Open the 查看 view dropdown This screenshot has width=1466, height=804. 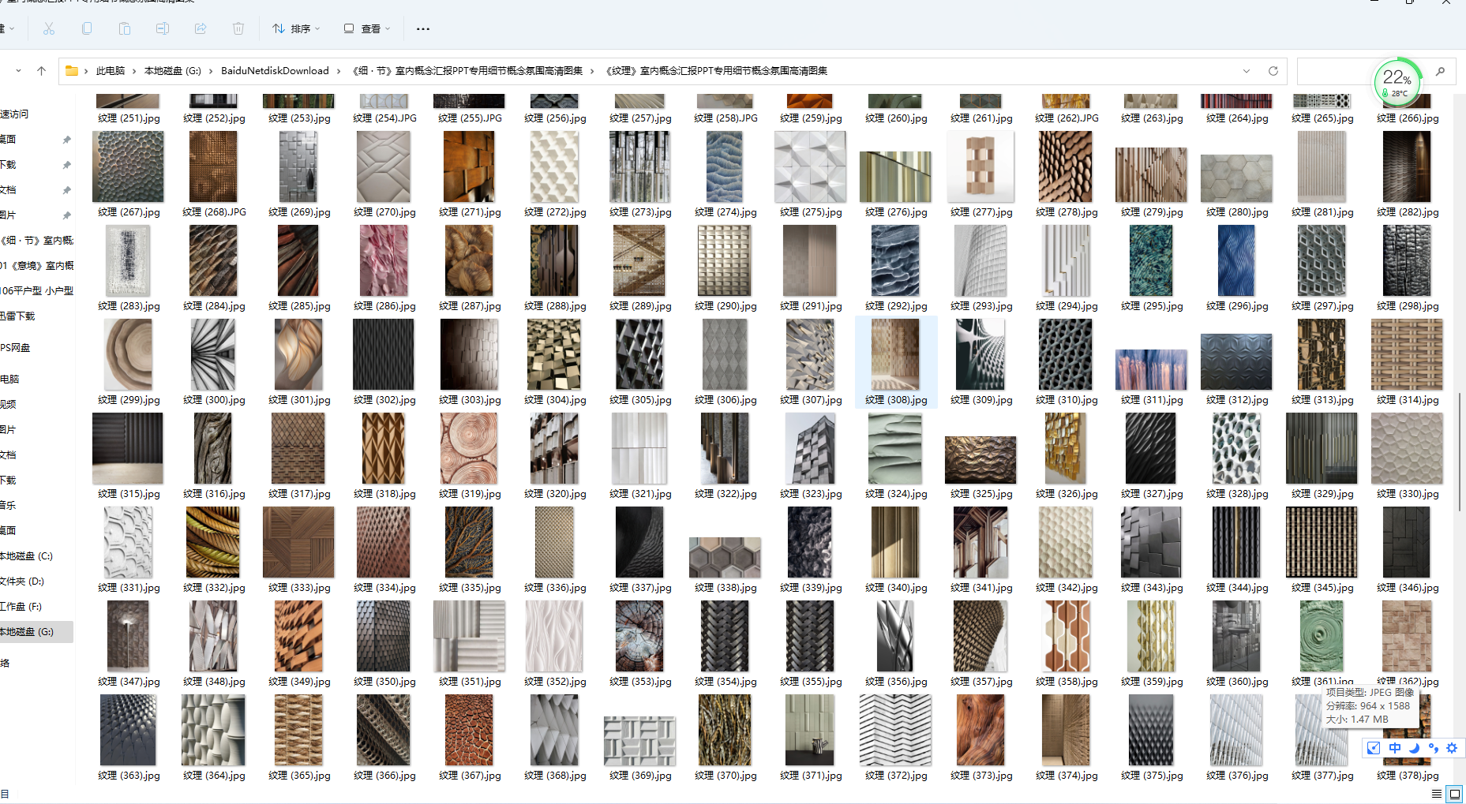pyautogui.click(x=367, y=29)
